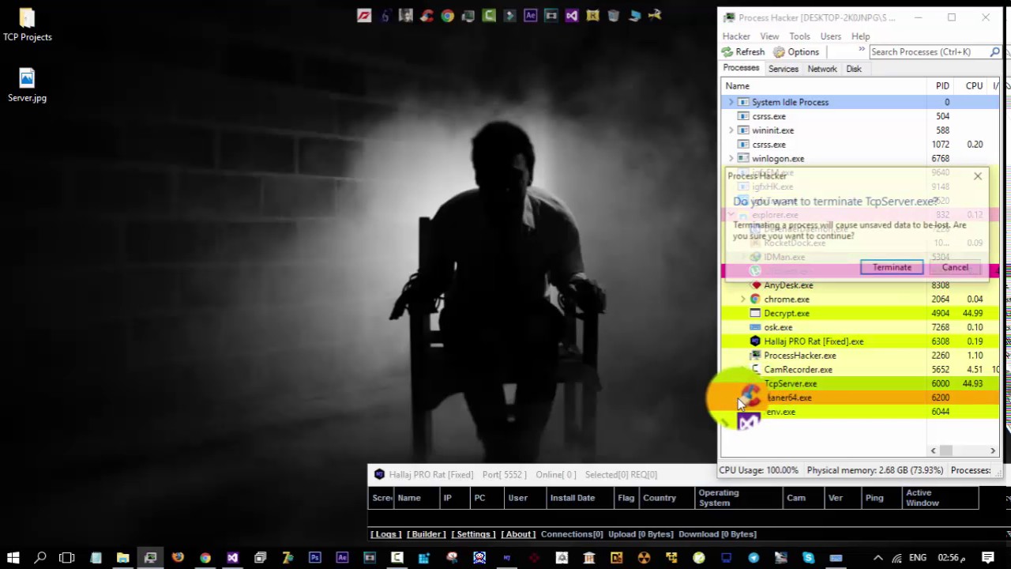Open the Builder link in Hallaj PRO Rat

[426, 534]
